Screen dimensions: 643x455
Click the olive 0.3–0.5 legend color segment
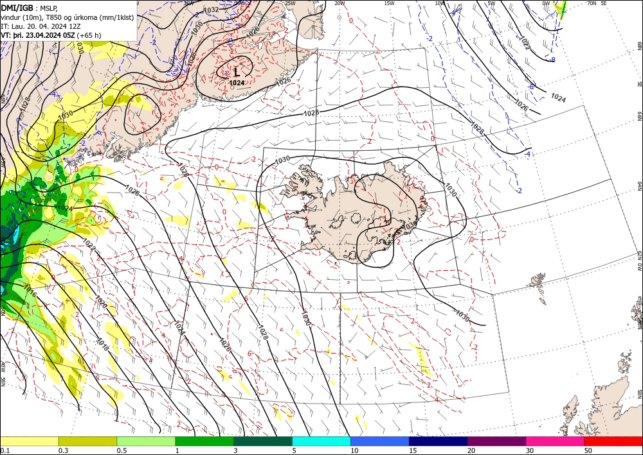coord(87,441)
